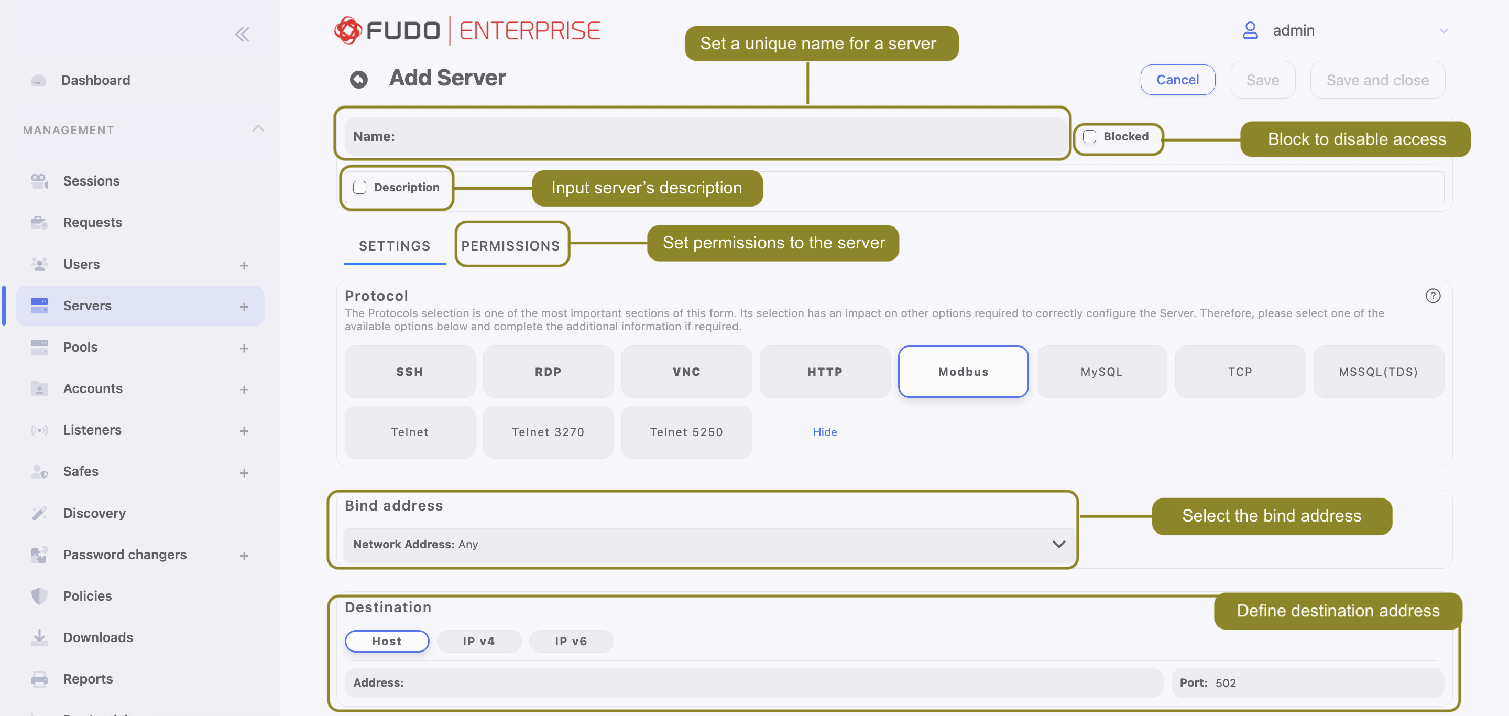The image size is (1509, 716).
Task: Tick the Blocked checkbox
Action: pyautogui.click(x=1090, y=136)
